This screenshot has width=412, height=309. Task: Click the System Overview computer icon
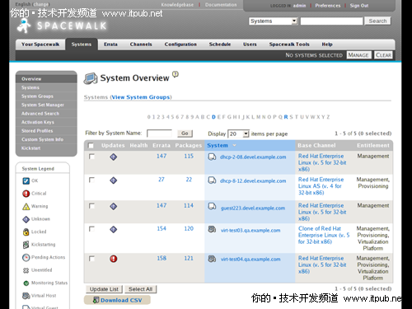pos(91,78)
